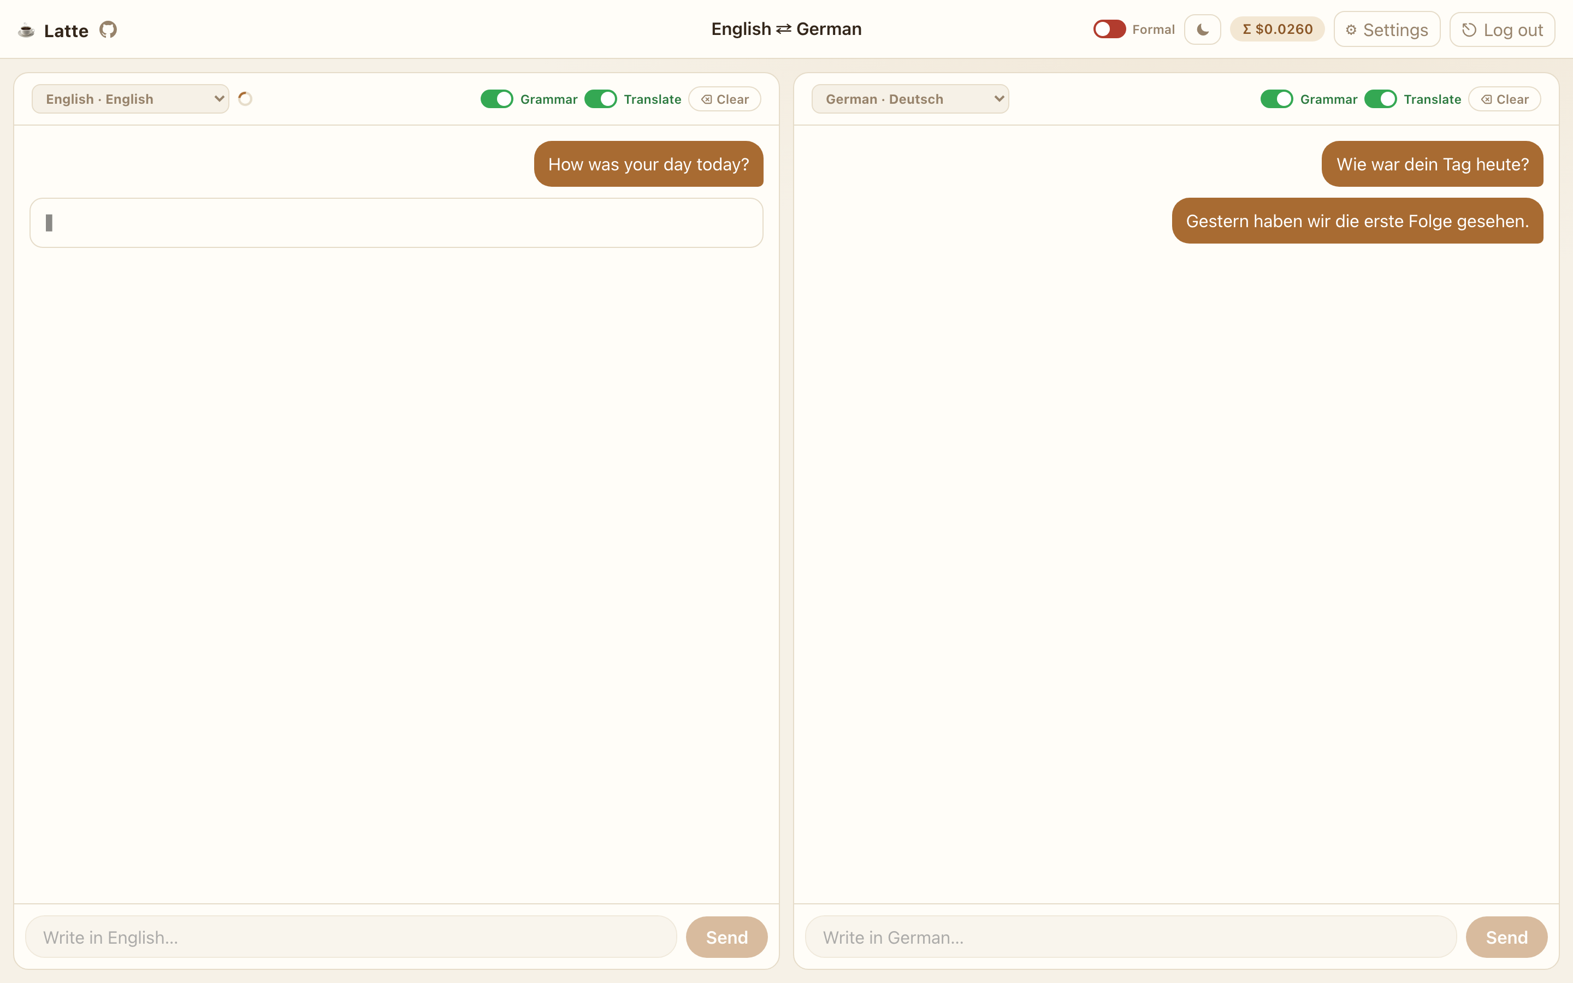Select the 'Gestern haben wir die erste Folge gesehen.' message
This screenshot has width=1573, height=983.
pos(1357,221)
